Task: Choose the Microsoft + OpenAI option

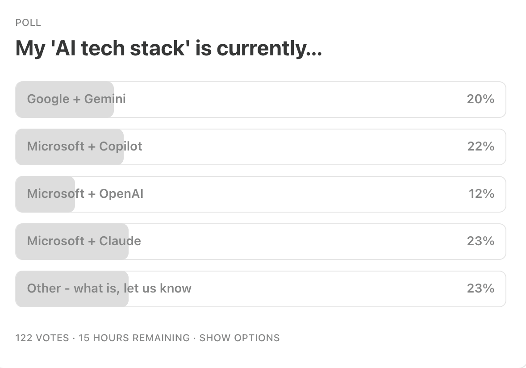Action: 261,194
